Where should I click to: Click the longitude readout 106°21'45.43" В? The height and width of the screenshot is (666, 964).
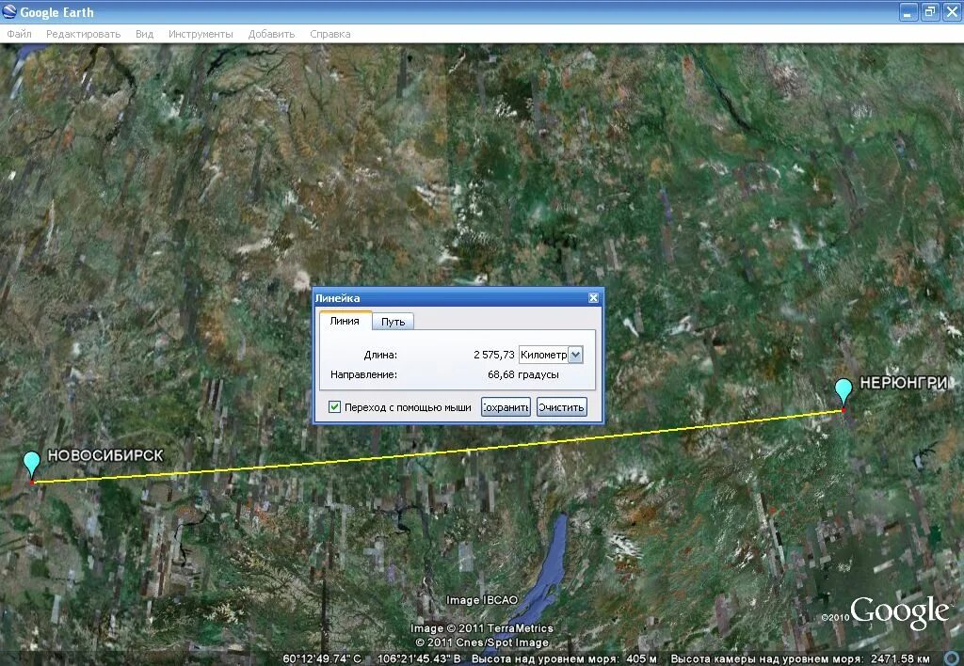pyautogui.click(x=419, y=658)
